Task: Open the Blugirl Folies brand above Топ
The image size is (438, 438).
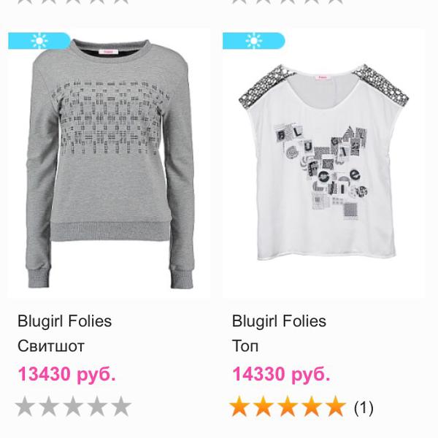Action: [x=279, y=321]
